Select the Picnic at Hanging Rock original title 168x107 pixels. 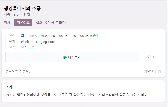(x=38, y=42)
